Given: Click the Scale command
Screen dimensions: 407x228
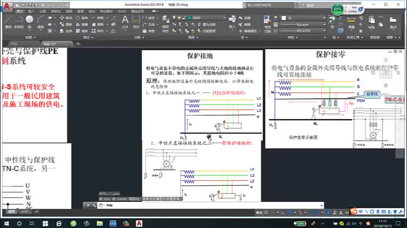Looking at the screenshot, I should click(82, 31).
